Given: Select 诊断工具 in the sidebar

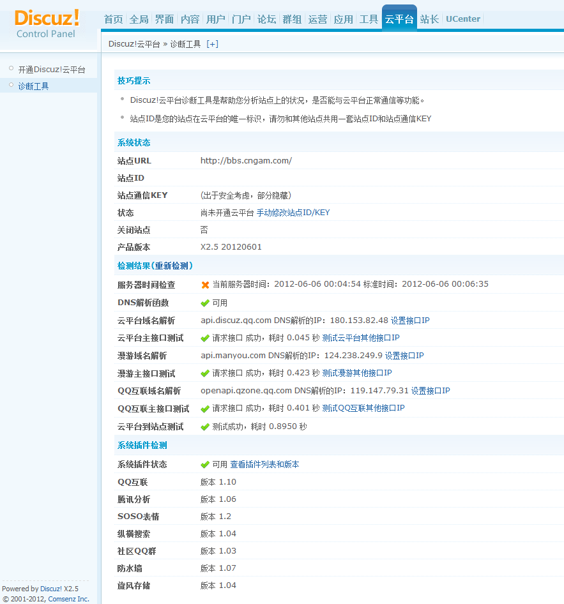Looking at the screenshot, I should tap(33, 86).
